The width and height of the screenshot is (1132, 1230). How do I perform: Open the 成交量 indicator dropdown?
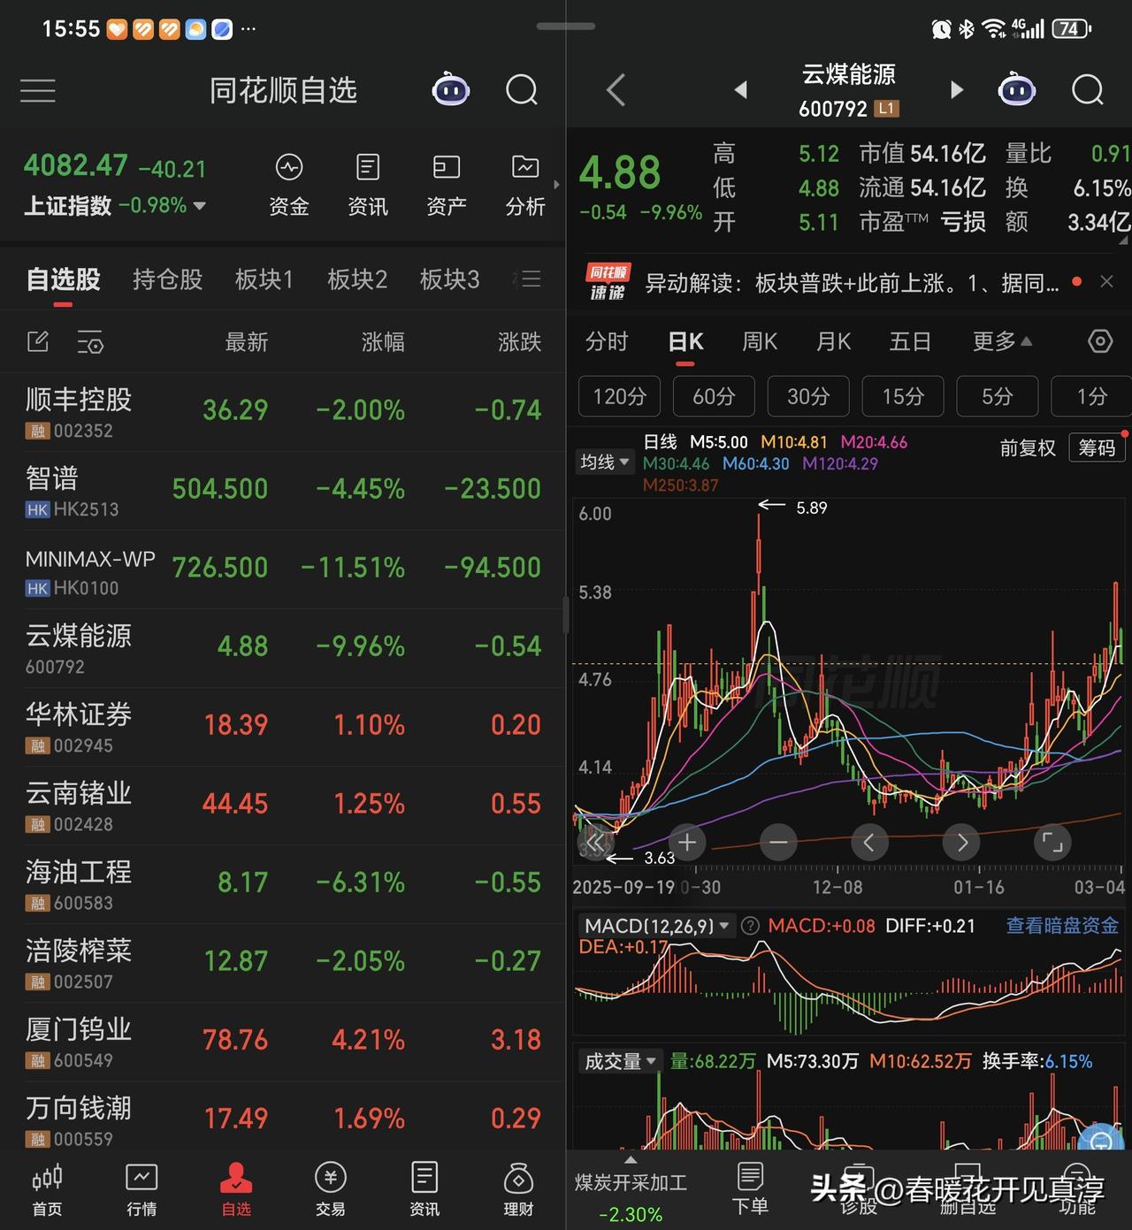620,1061
